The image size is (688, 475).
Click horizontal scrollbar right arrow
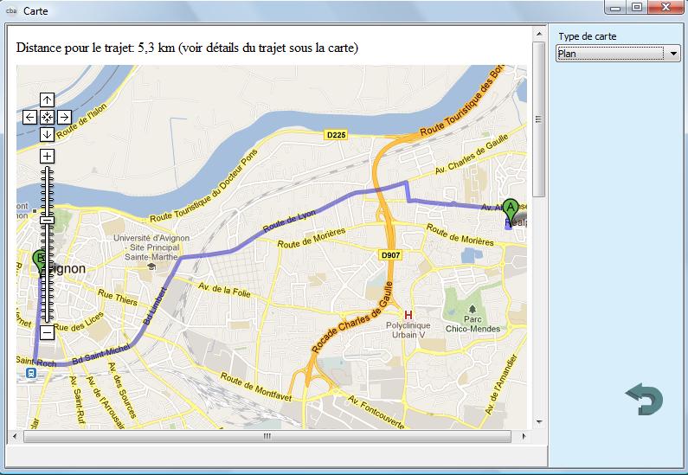pyautogui.click(x=524, y=436)
